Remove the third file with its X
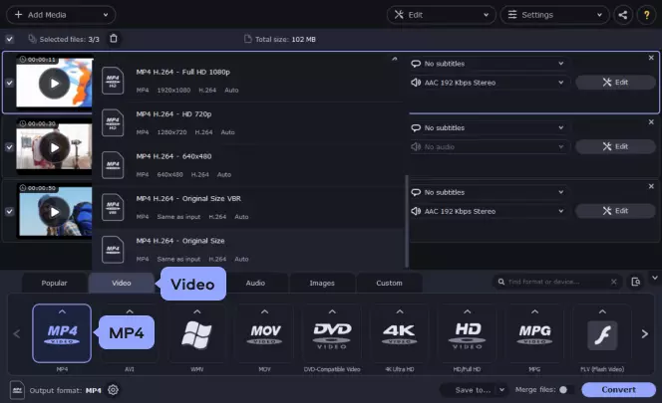This screenshot has width=662, height=403. tap(651, 186)
